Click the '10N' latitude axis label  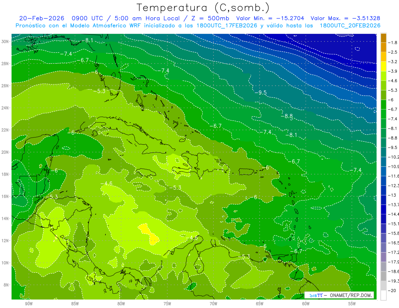[x=5, y=263]
